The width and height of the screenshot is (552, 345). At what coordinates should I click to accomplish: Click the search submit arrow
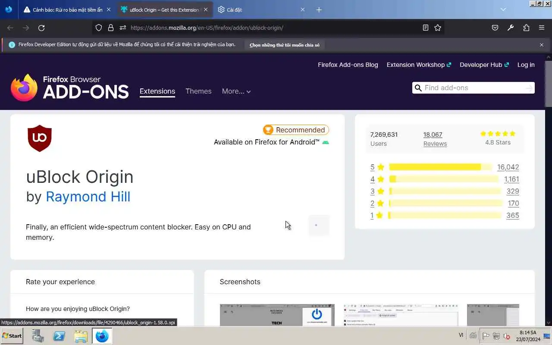tap(529, 88)
